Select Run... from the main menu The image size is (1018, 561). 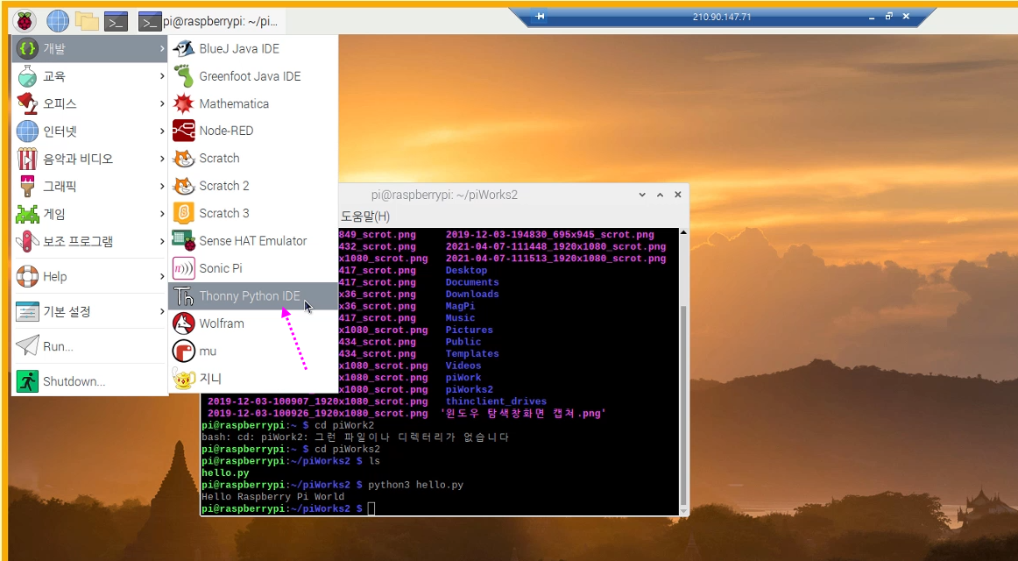[89, 346]
